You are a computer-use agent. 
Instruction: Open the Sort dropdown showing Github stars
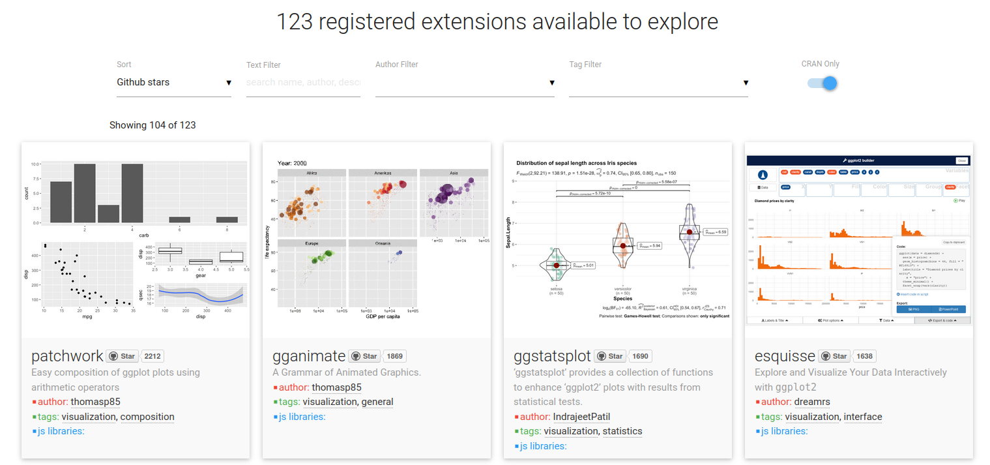click(x=174, y=83)
